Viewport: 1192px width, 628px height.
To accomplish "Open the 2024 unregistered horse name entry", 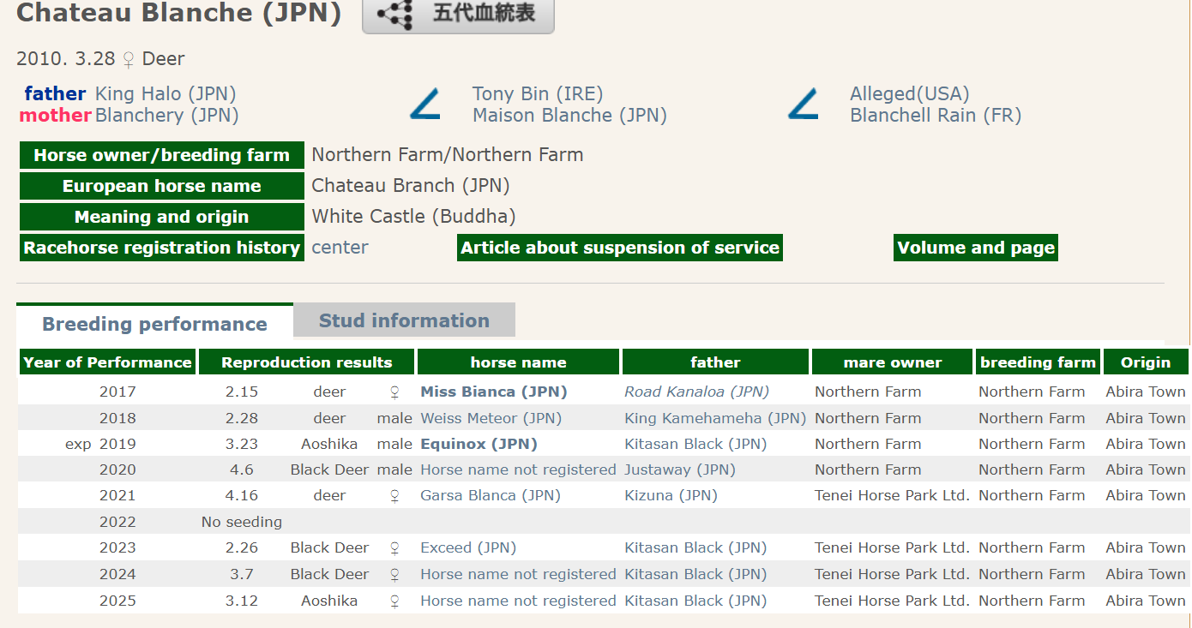I will click(518, 574).
